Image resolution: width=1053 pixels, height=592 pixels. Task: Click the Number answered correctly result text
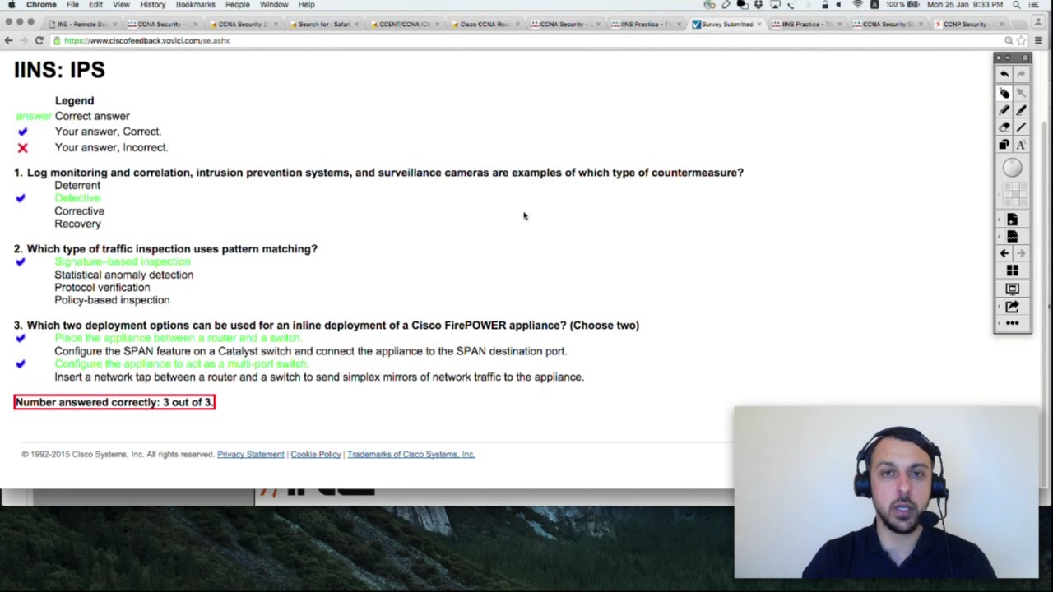click(114, 402)
